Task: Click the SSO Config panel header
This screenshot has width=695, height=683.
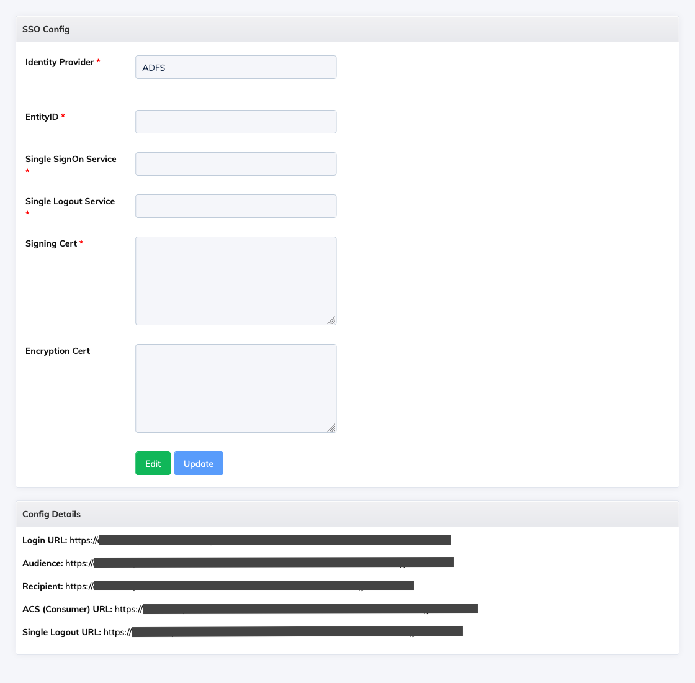Action: coord(347,29)
